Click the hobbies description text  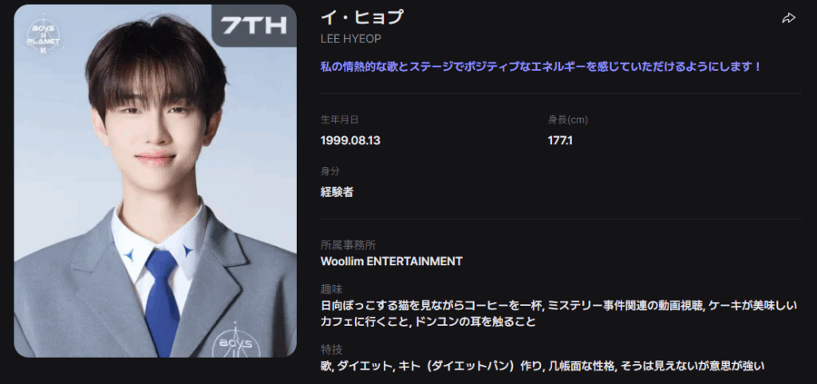click(x=558, y=314)
